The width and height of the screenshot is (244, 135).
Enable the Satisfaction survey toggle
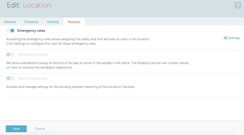[x=10, y=54]
